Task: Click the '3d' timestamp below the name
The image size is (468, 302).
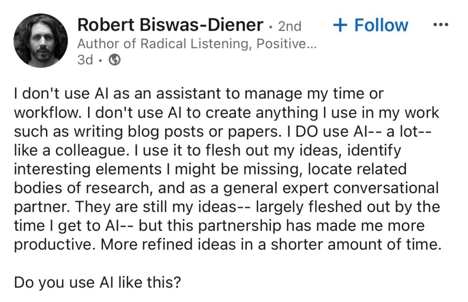Action: [x=85, y=59]
